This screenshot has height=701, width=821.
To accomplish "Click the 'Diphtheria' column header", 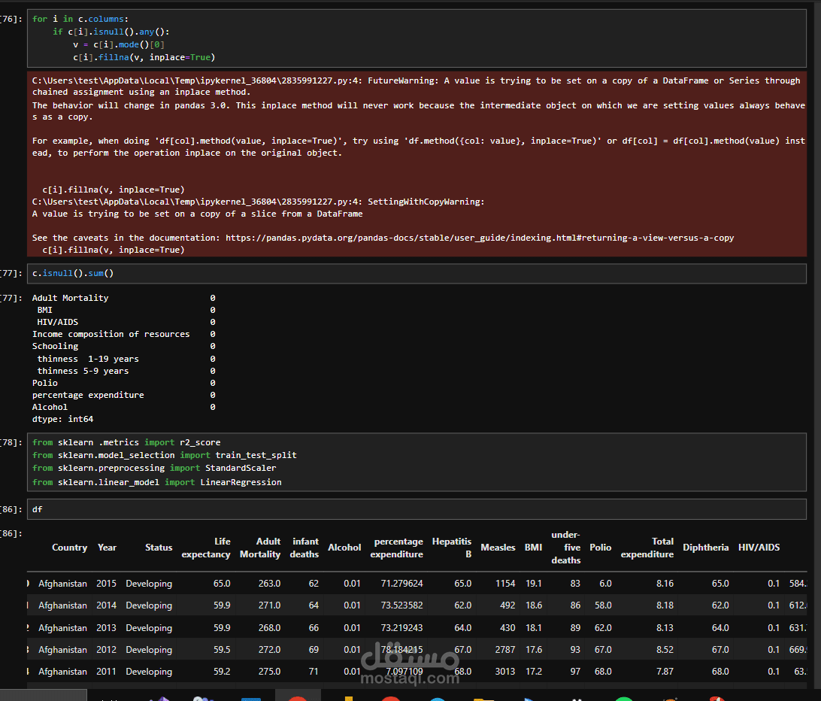I will tap(706, 548).
